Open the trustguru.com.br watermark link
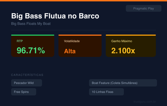Screen dimensions: 167x106 [145, 102]
